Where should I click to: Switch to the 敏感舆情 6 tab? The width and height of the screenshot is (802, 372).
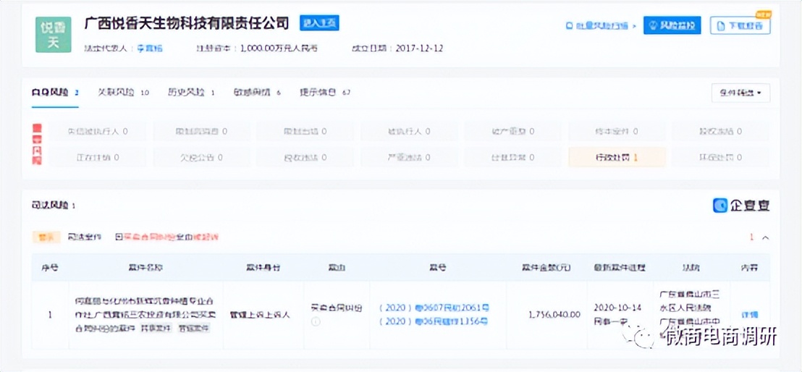(257, 93)
